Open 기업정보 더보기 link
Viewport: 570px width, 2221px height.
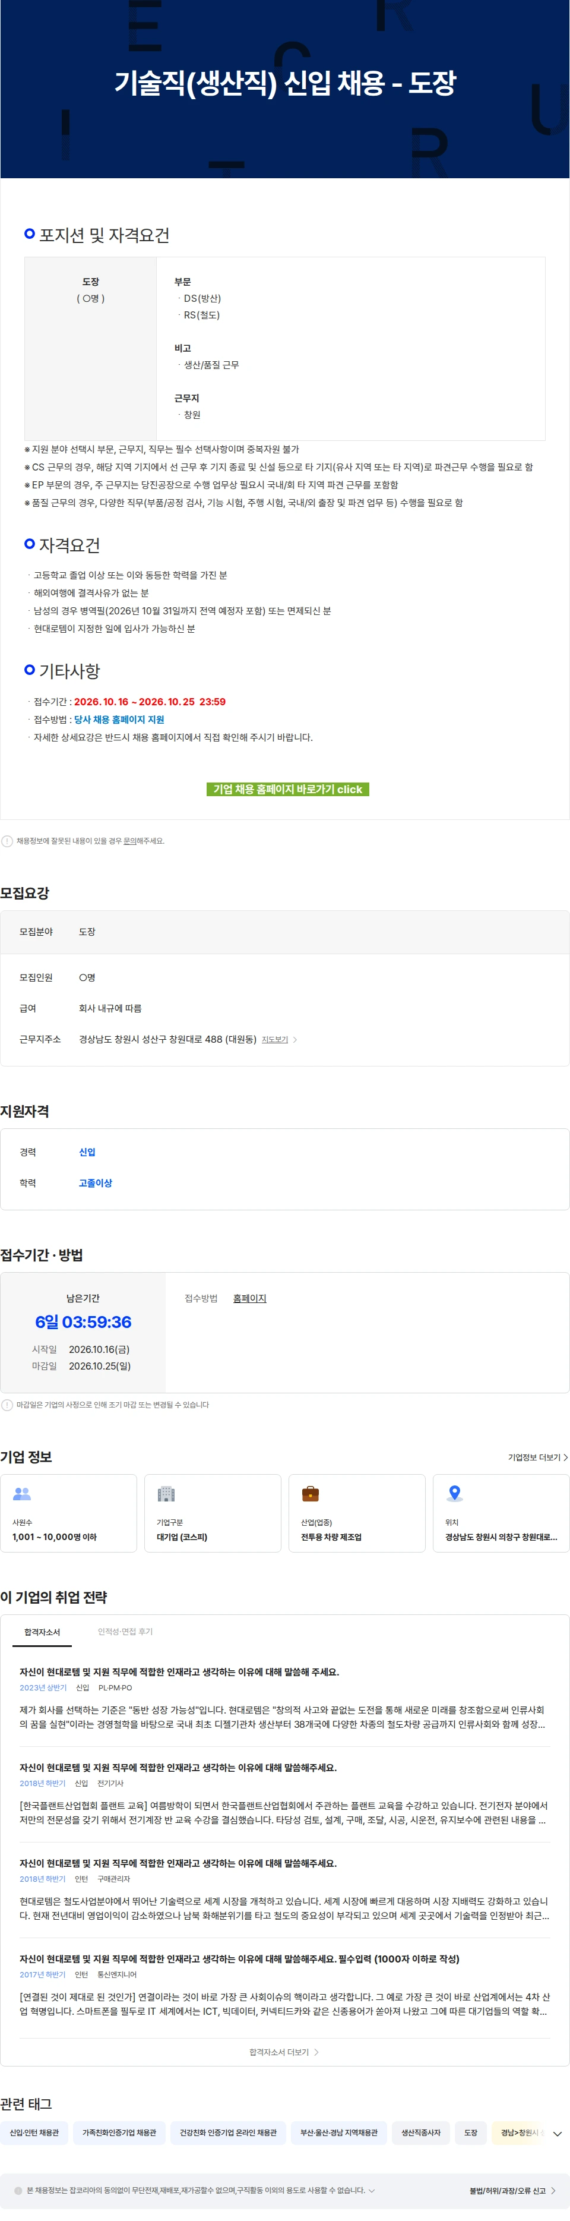point(537,1457)
